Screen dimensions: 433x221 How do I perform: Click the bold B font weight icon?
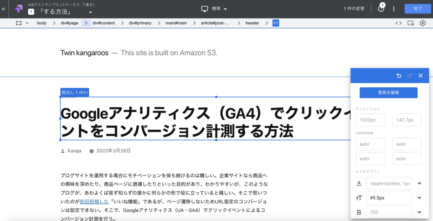coord(359,212)
